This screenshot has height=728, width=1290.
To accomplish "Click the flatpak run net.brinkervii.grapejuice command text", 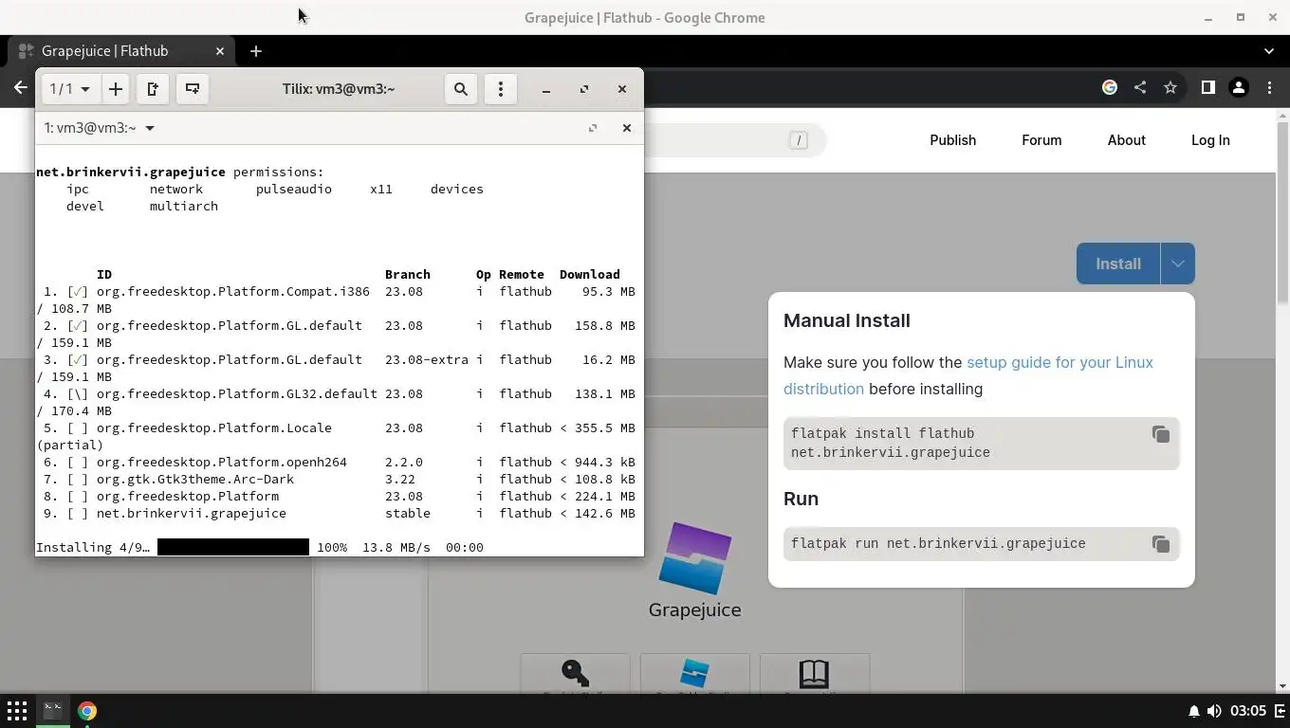I will [x=938, y=544].
